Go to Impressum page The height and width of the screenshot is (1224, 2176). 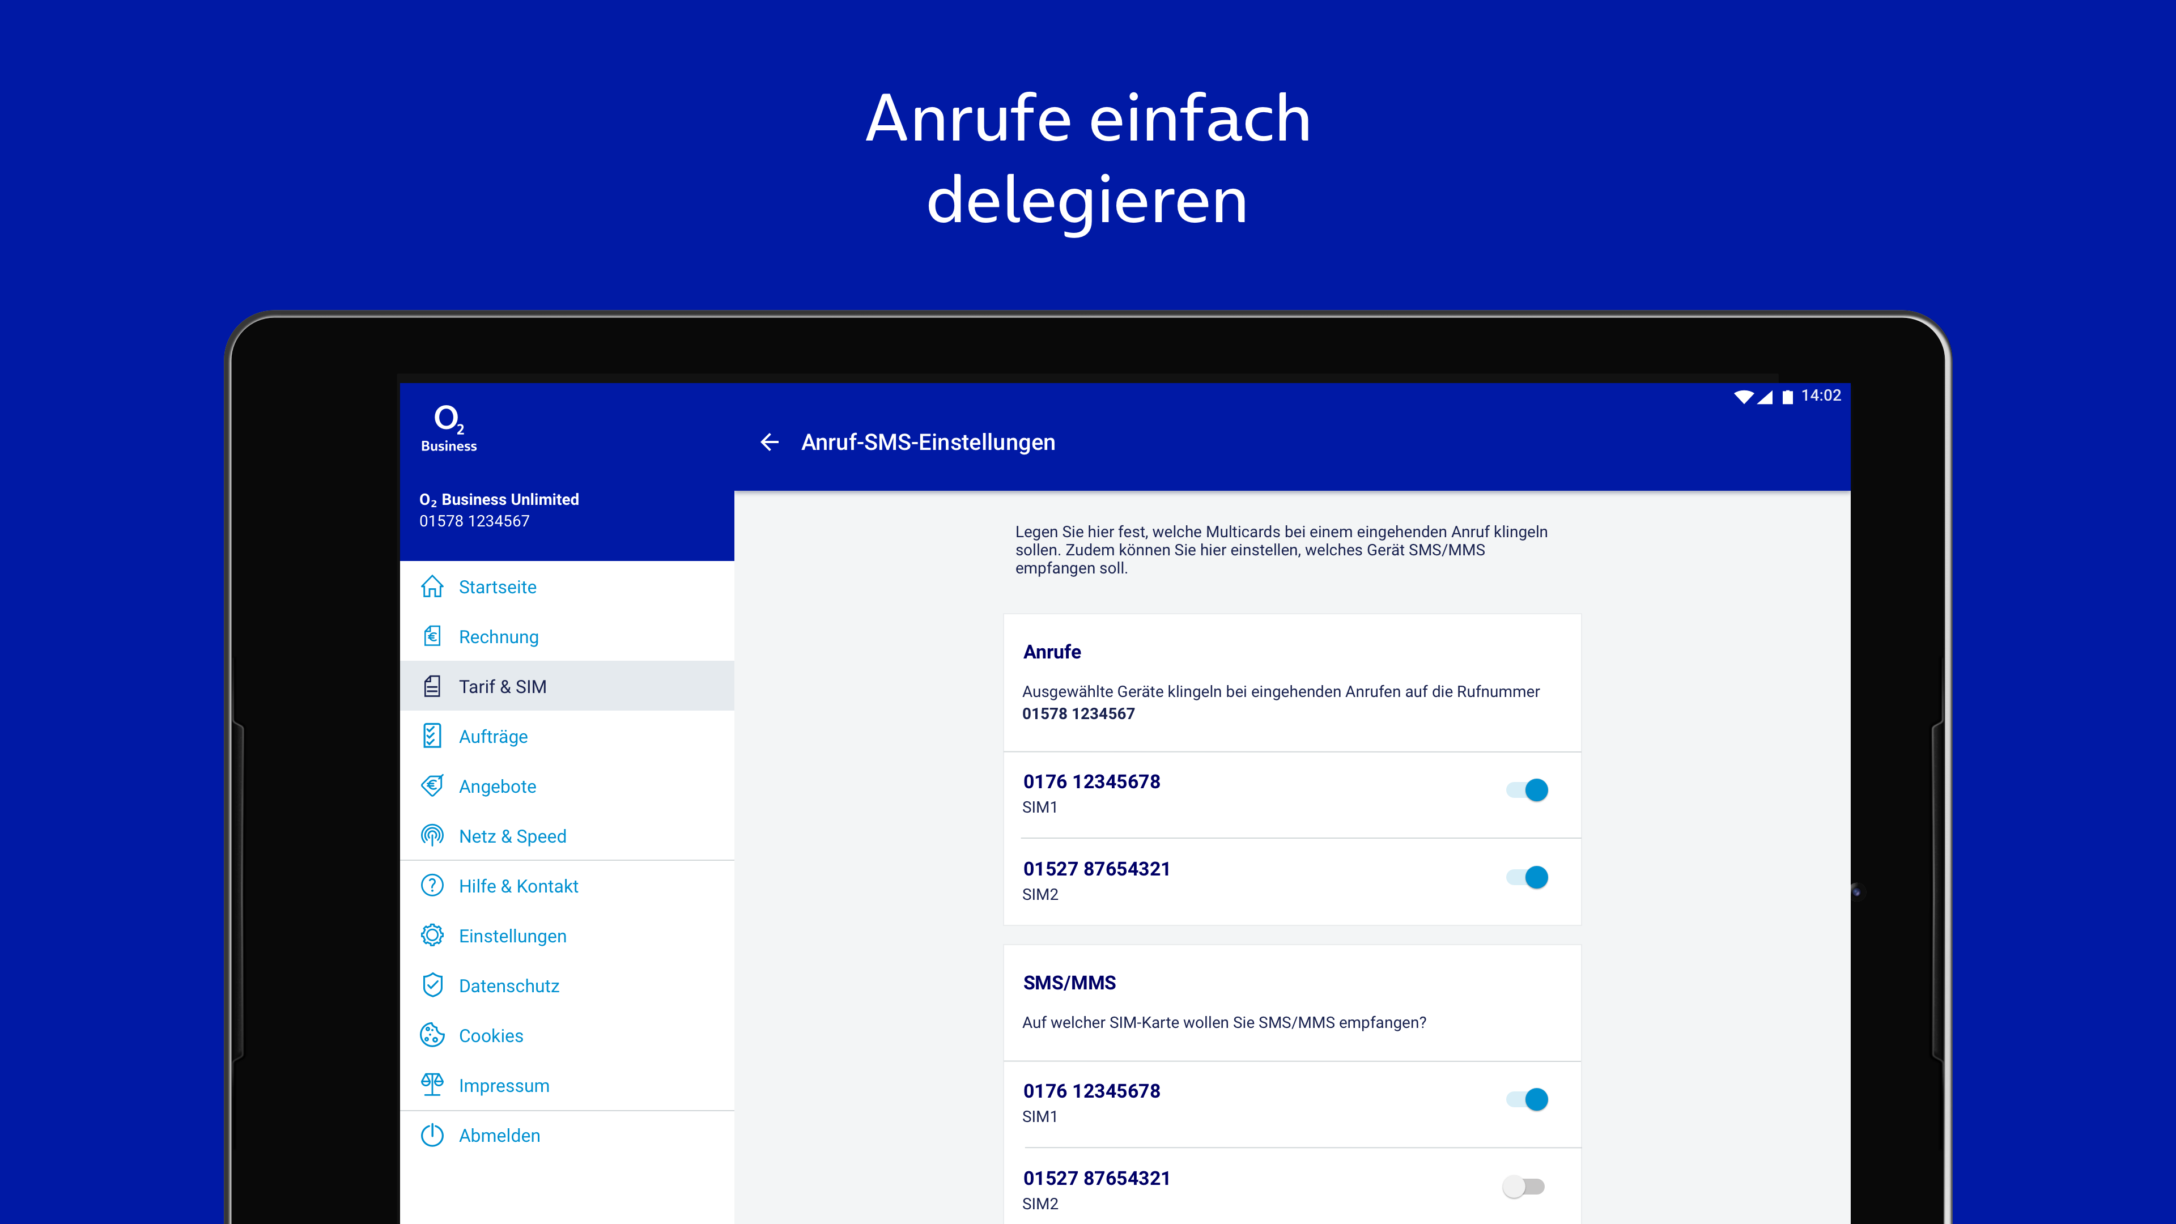point(503,1085)
